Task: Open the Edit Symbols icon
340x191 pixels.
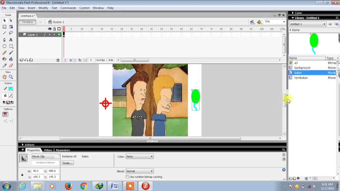Action: point(259,22)
